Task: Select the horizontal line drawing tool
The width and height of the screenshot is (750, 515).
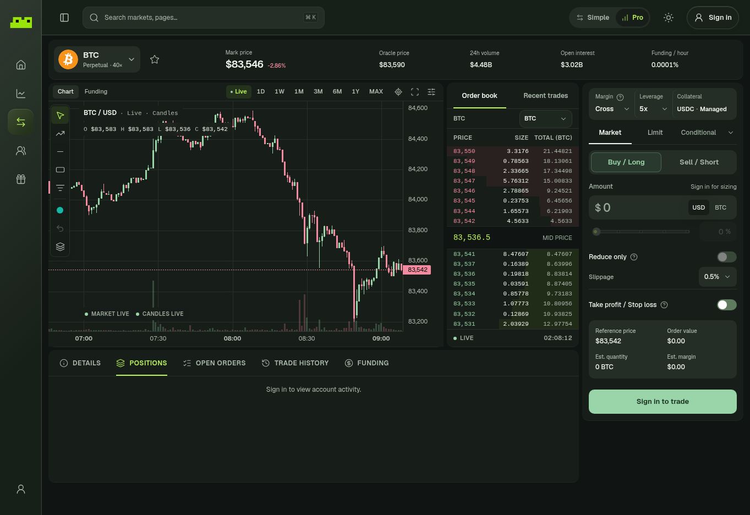Action: (x=60, y=152)
